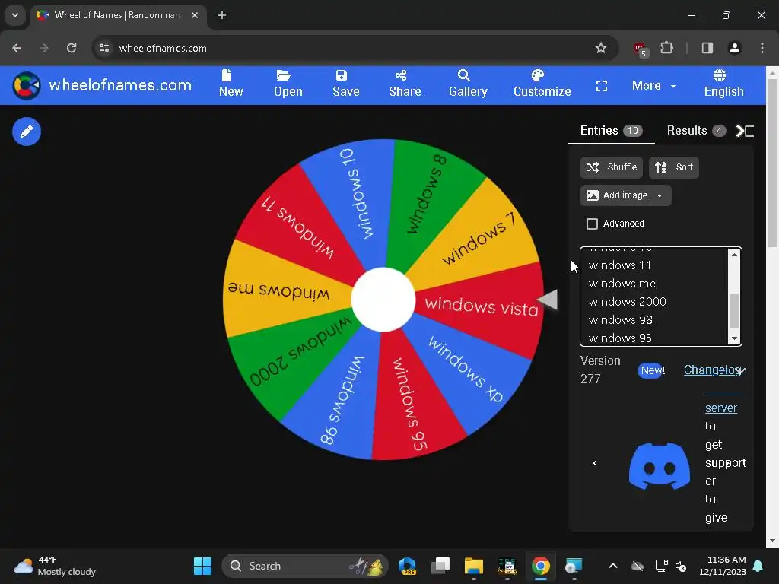Image resolution: width=779 pixels, height=584 pixels.
Task: Bookmark this page with the star
Action: coord(601,48)
